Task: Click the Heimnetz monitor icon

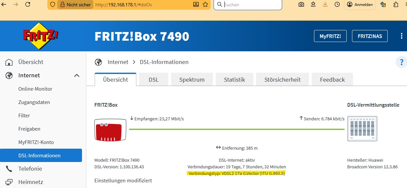Action: 9,182
